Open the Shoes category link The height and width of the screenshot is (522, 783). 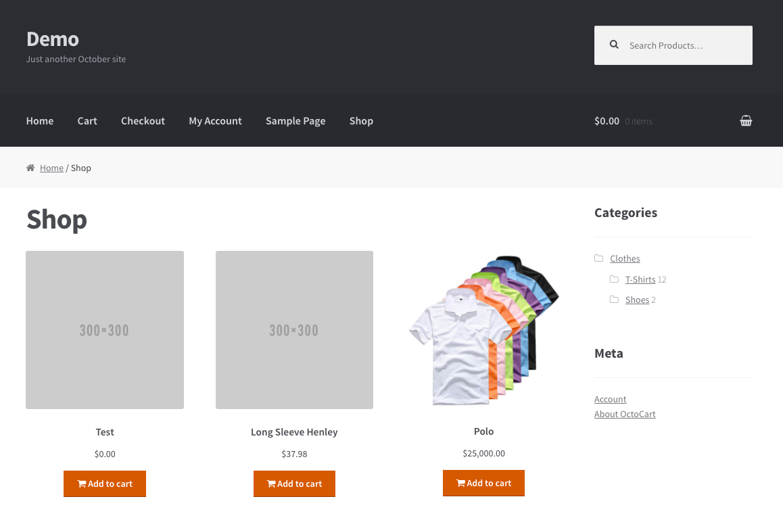pos(638,300)
